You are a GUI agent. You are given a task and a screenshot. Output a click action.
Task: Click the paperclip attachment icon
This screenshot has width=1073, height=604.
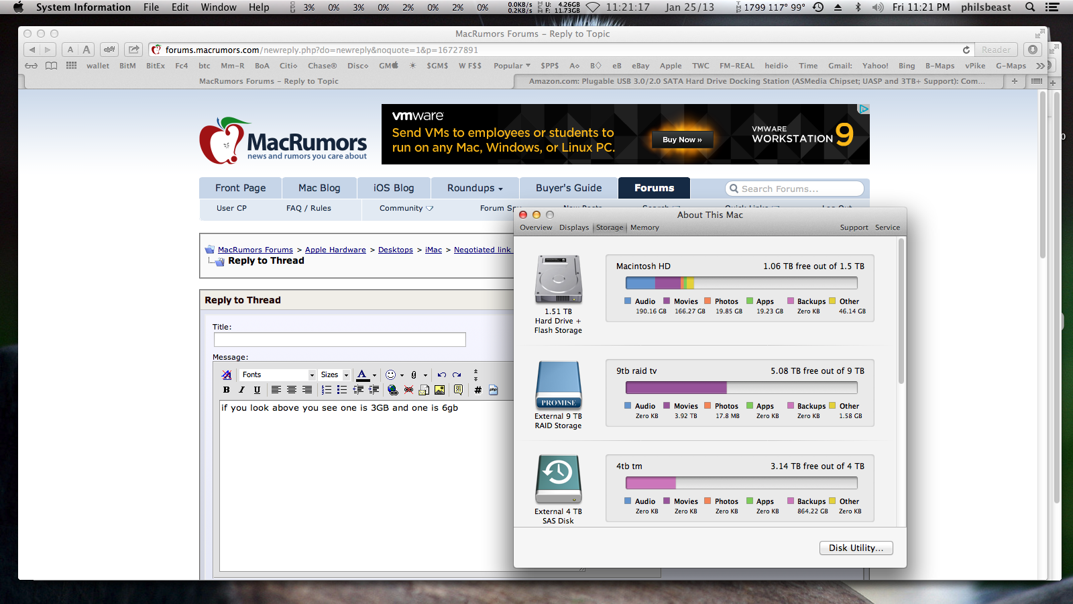click(414, 374)
